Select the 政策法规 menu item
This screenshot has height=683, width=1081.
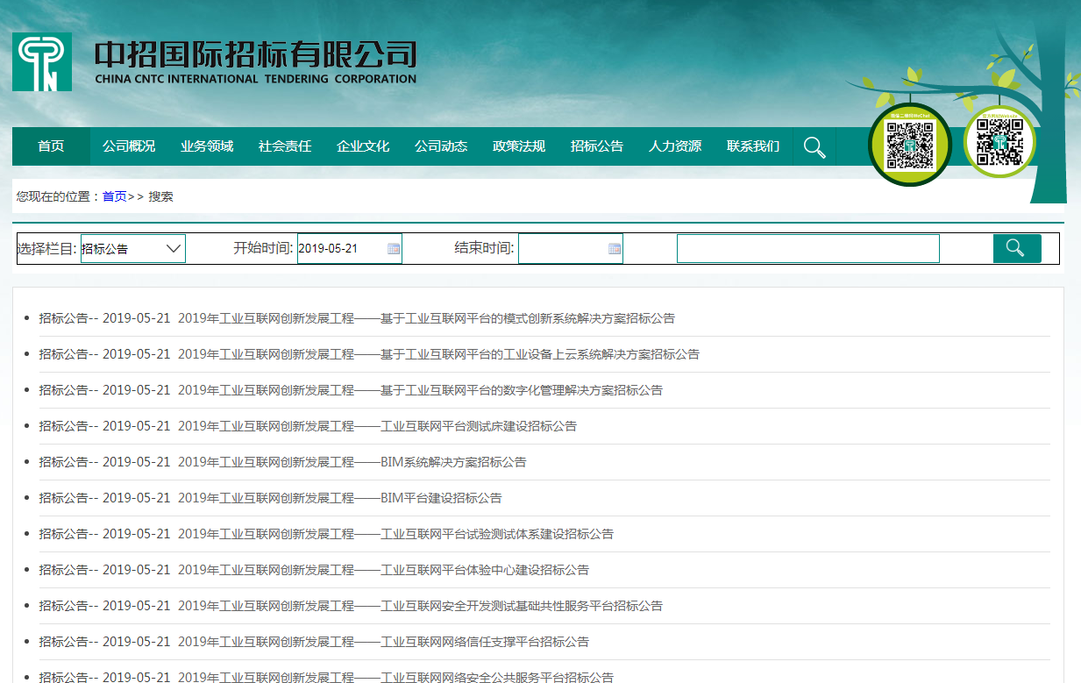pyautogui.click(x=519, y=146)
